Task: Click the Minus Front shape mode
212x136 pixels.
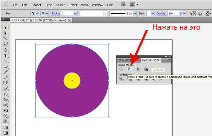Action: pyautogui.click(x=129, y=69)
